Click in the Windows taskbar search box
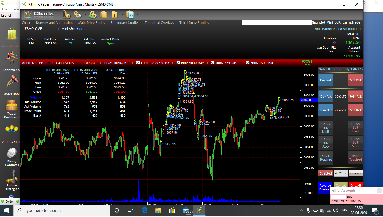This screenshot has height=217, width=383. pos(62,211)
